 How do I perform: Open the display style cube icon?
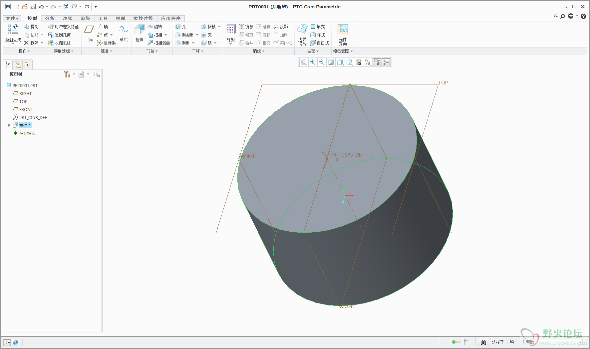[340, 62]
